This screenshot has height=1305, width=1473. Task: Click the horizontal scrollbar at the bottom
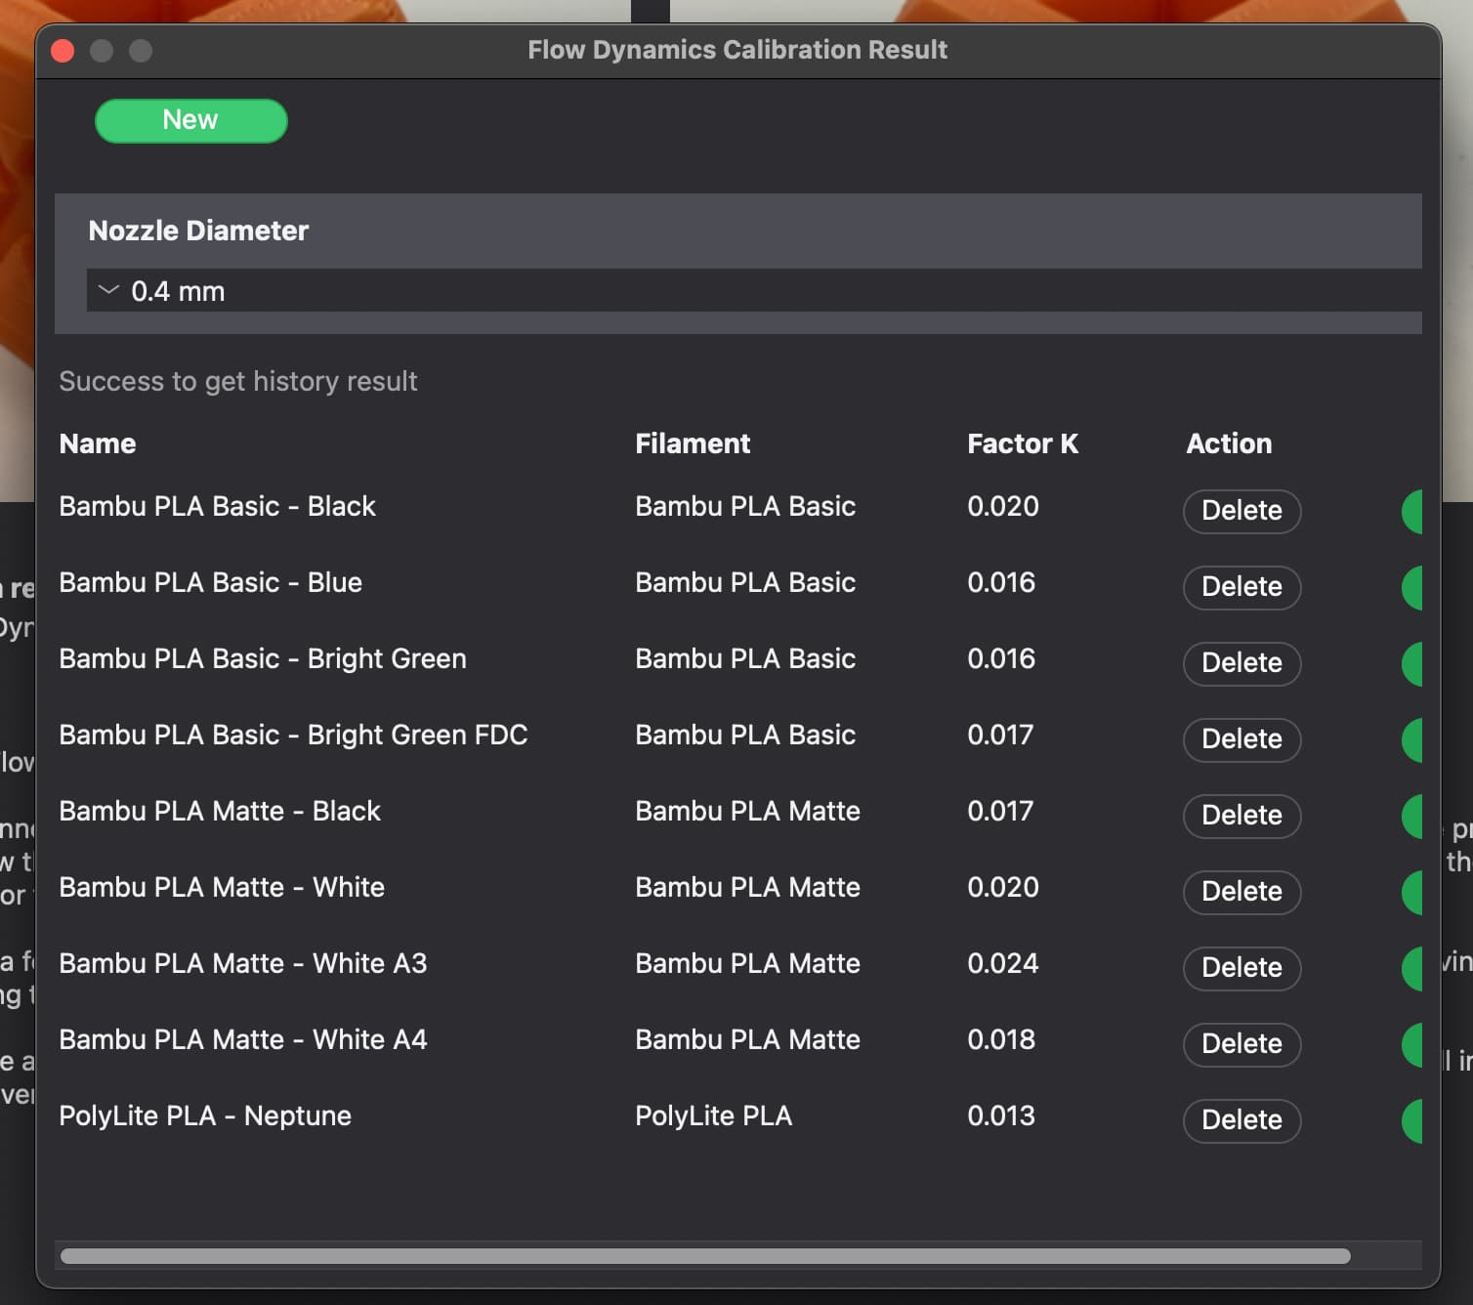[x=705, y=1256]
